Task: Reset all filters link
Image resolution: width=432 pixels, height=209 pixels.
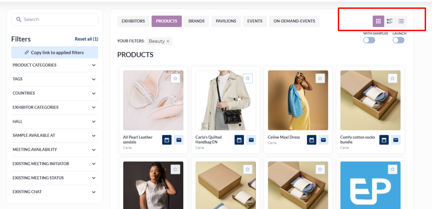Action: (87, 39)
